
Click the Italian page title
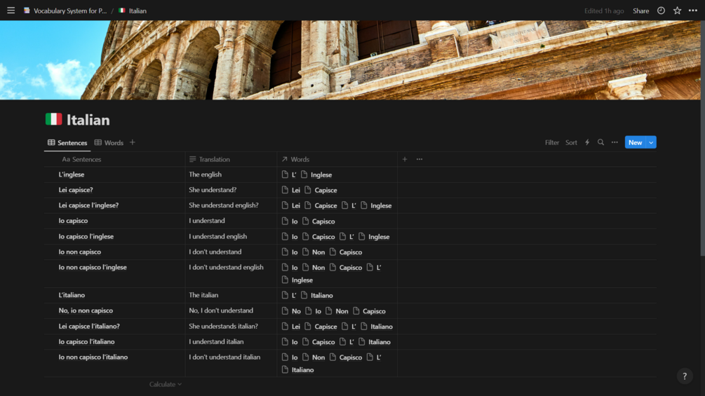[88, 120]
